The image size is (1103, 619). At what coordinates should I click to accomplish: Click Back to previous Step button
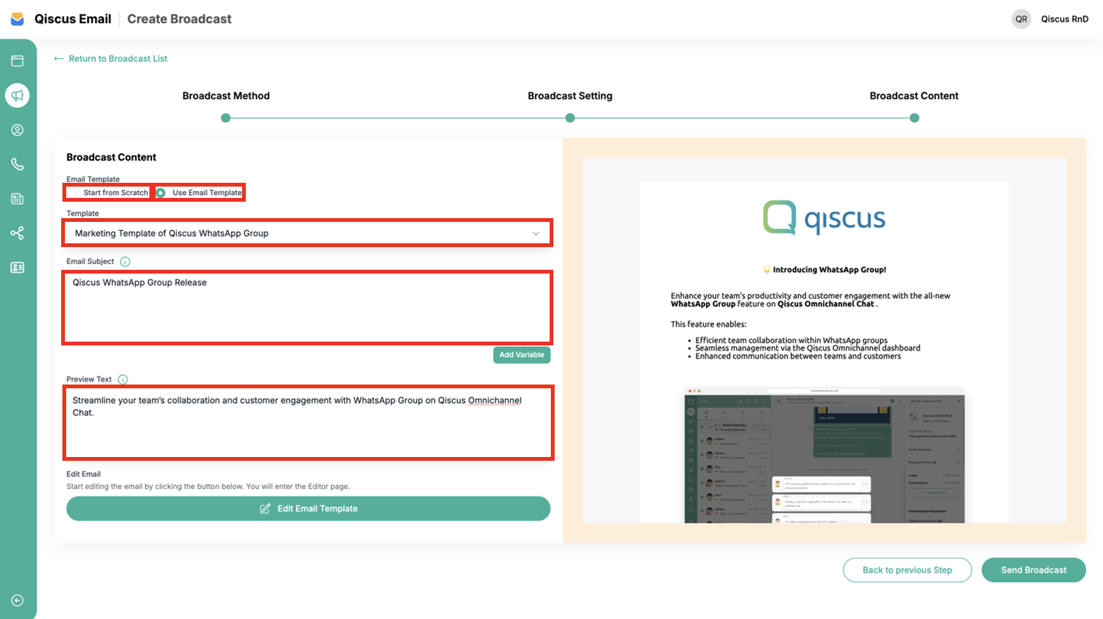[907, 570]
